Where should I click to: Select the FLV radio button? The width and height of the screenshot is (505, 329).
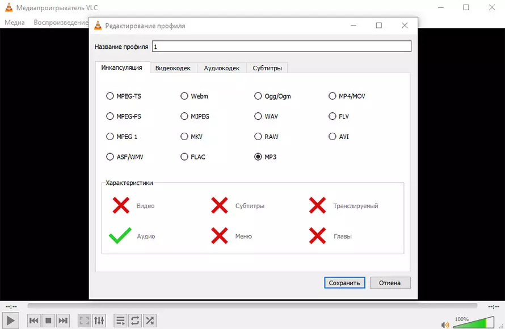tap(332, 116)
